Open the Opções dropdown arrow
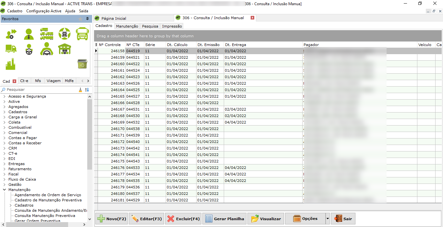The image size is (443, 227). point(328,219)
